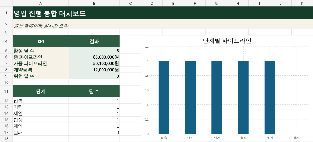The width and height of the screenshot is (313, 142).
Task: Click the '접촉' stage cell in the table
Action: point(41,101)
